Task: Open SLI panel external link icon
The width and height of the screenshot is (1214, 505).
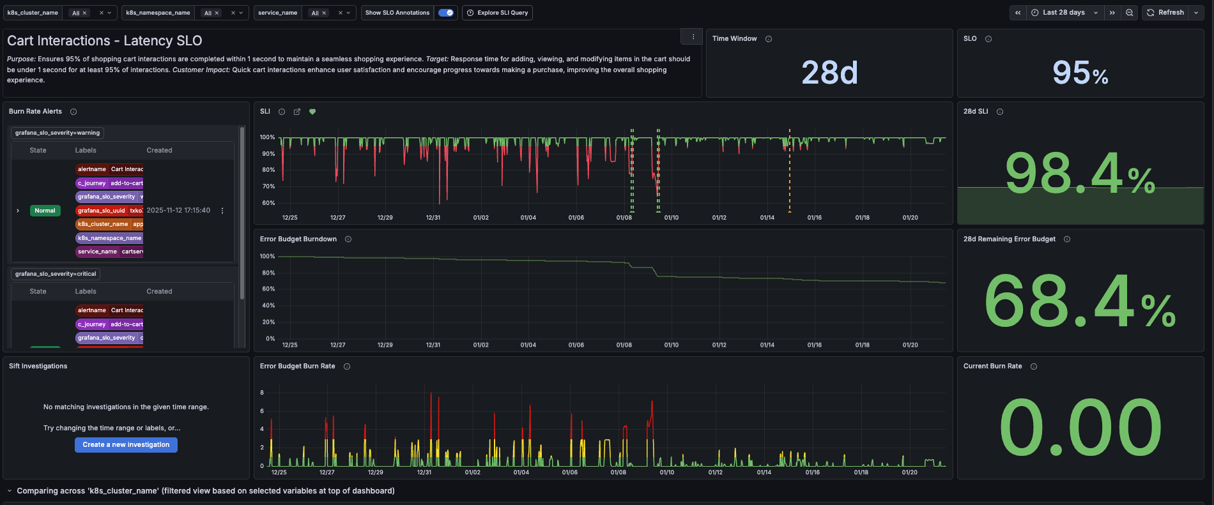Action: click(x=297, y=112)
